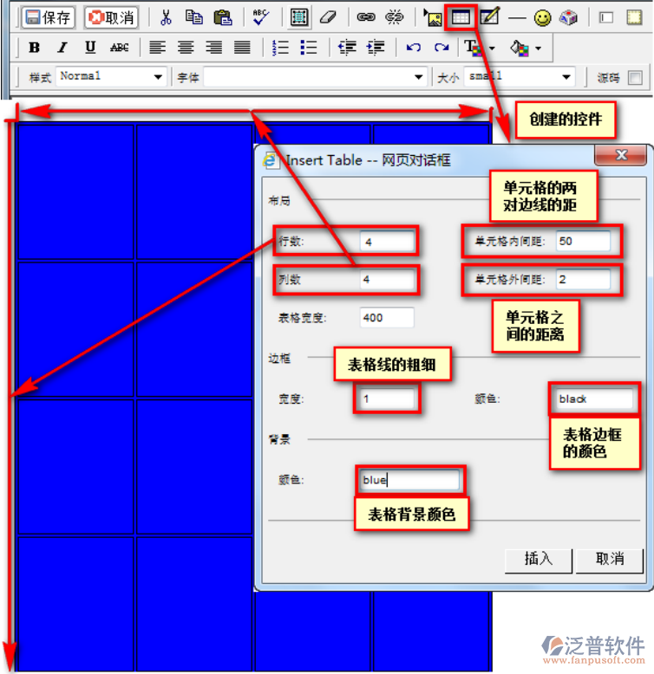Click the 单元格外间距 cell spacing field
Image resolution: width=654 pixels, height=674 pixels.
point(583,280)
